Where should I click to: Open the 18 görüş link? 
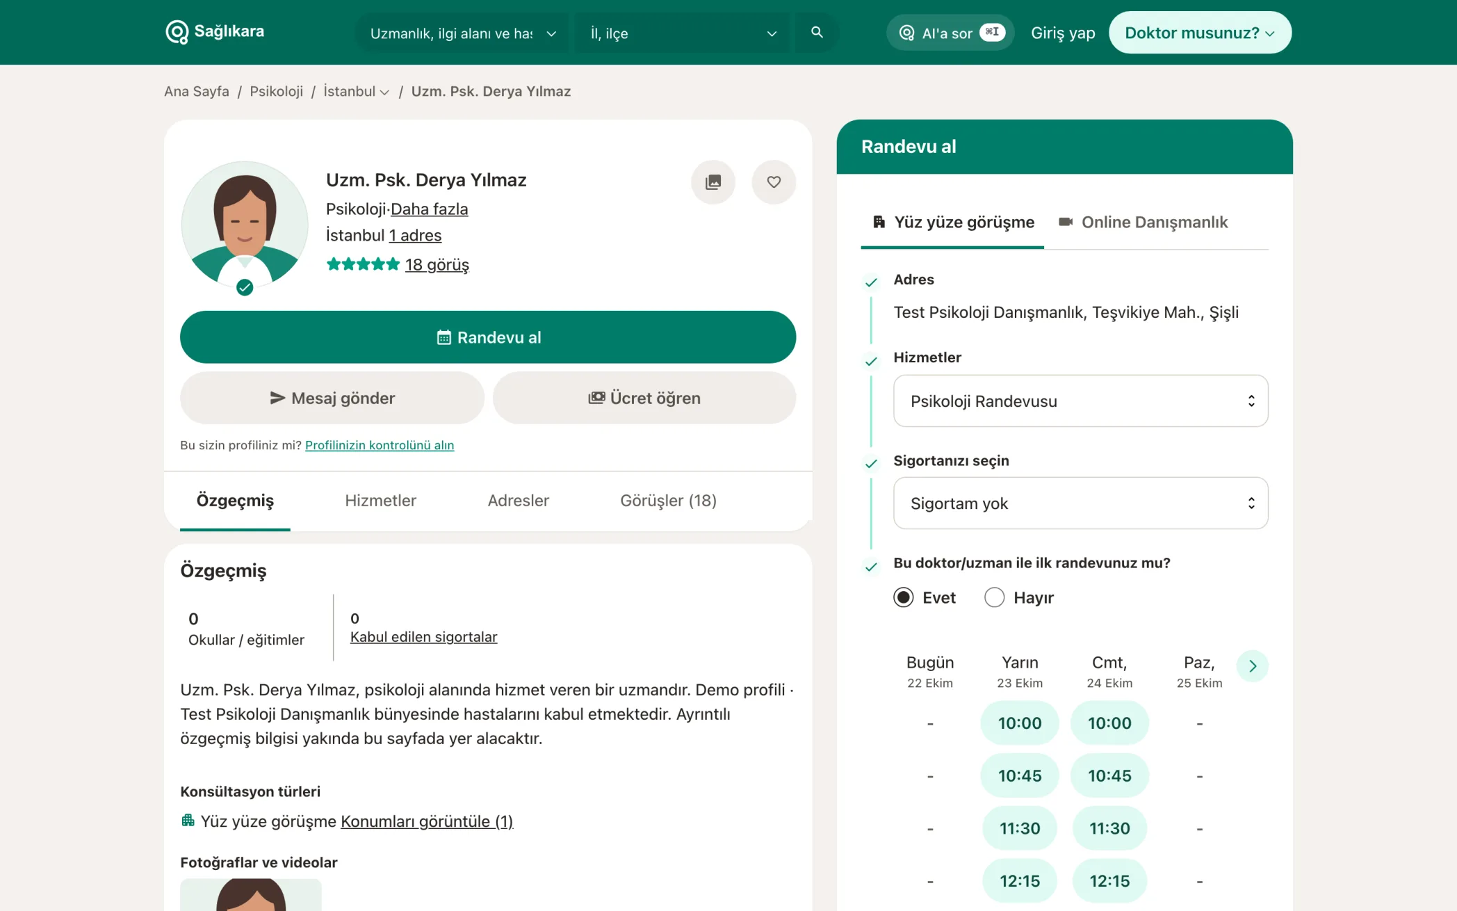pos(437,264)
